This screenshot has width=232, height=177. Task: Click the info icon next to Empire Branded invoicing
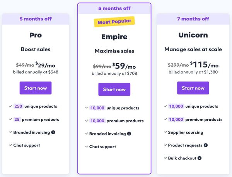click(129, 134)
